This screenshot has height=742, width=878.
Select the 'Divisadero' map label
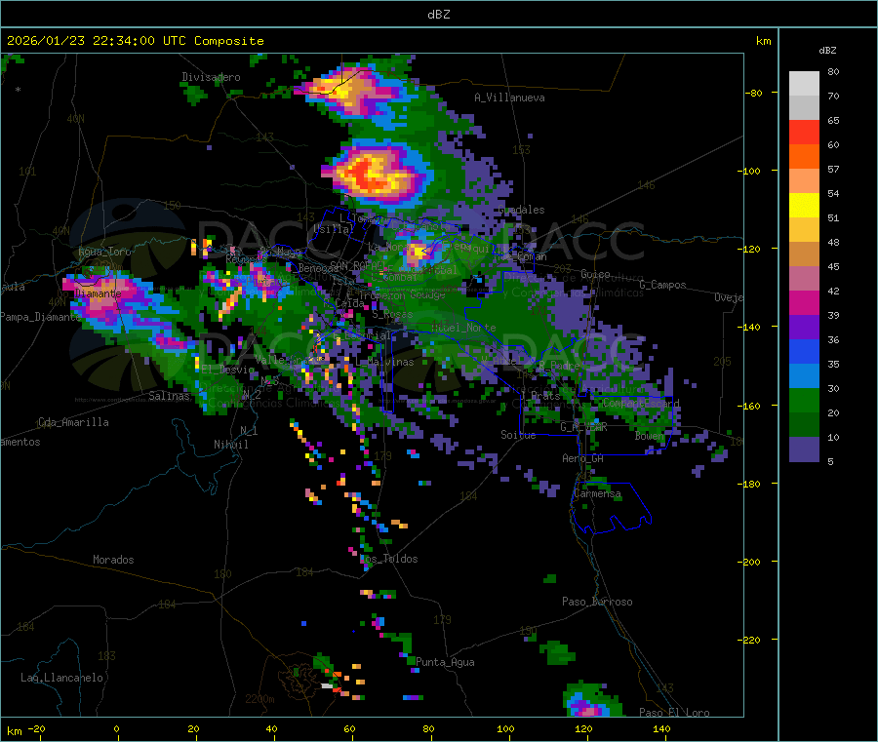coord(211,77)
